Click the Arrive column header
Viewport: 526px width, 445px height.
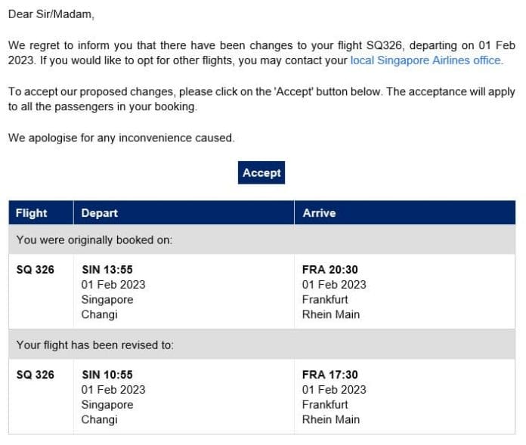[x=319, y=213]
